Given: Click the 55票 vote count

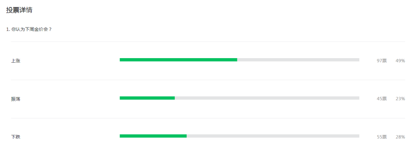Looking at the screenshot, I should click(381, 137).
